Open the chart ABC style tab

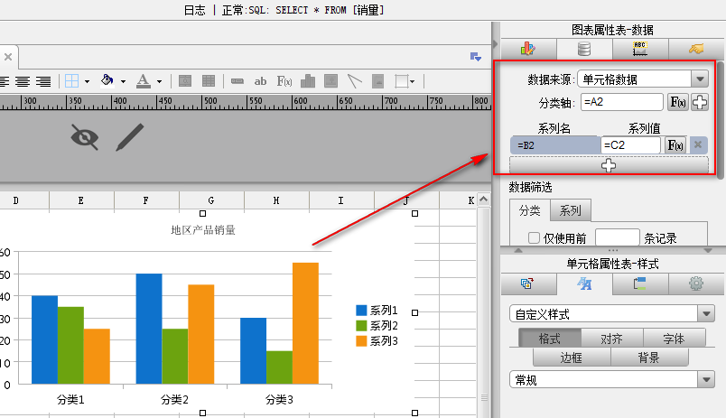pos(640,49)
